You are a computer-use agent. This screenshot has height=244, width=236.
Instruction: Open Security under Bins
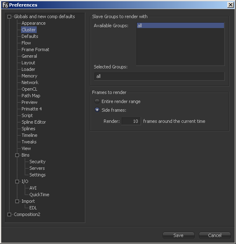38,162
